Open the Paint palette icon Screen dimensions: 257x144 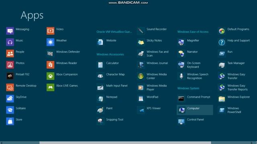click(100, 110)
